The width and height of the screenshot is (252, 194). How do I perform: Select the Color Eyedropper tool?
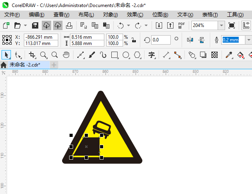click(229, 55)
